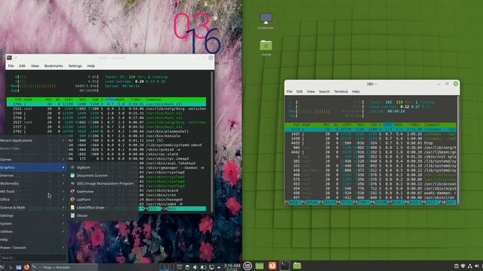Expand Office category in app menu
This screenshot has height=271, width=483.
pos(33,199)
